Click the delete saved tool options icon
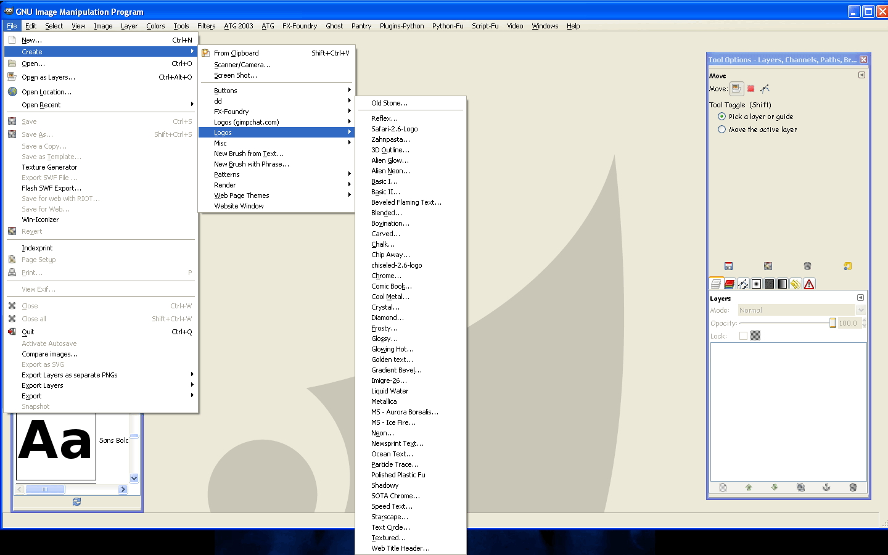 tap(807, 266)
